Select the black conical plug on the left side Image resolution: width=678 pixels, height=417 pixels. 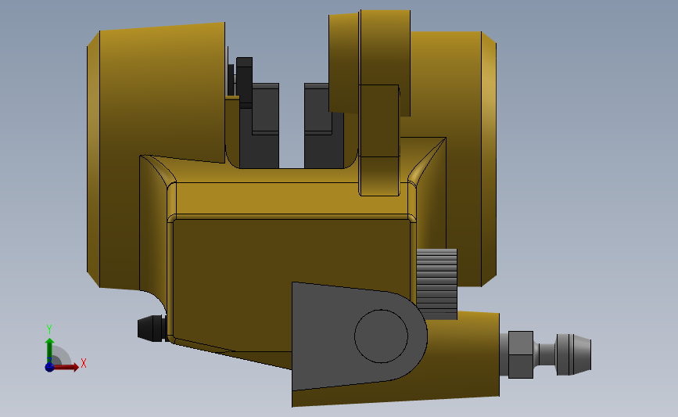pos(152,329)
